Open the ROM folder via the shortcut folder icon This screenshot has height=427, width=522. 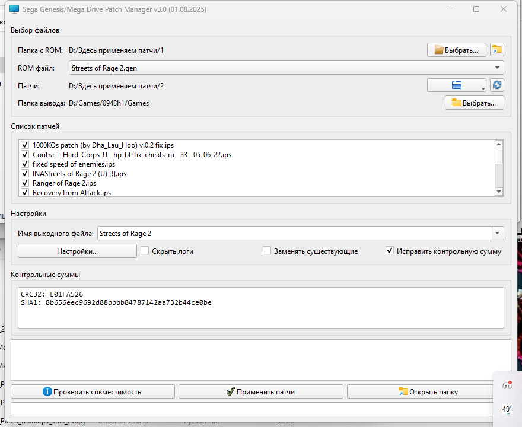tap(497, 50)
